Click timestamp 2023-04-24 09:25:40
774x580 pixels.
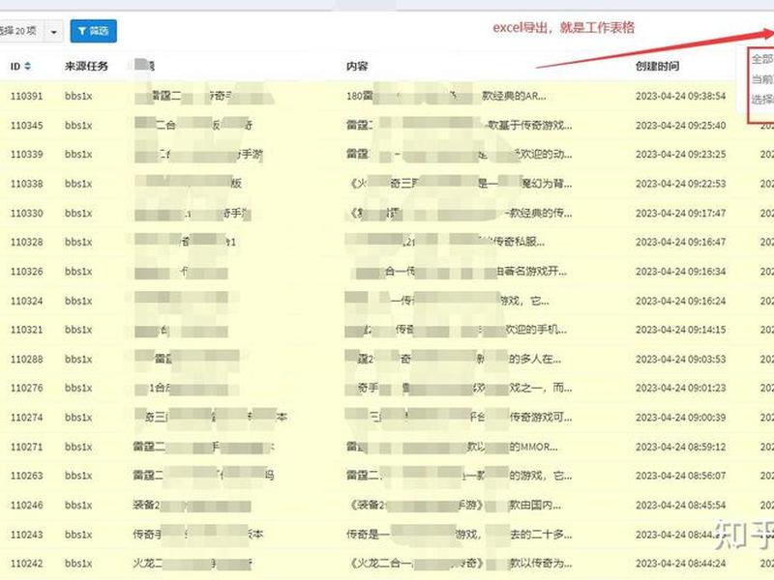click(681, 126)
